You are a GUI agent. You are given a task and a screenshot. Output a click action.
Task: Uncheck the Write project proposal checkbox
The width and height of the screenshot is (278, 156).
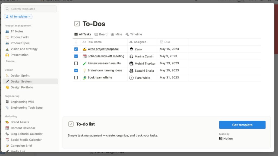coord(76,49)
